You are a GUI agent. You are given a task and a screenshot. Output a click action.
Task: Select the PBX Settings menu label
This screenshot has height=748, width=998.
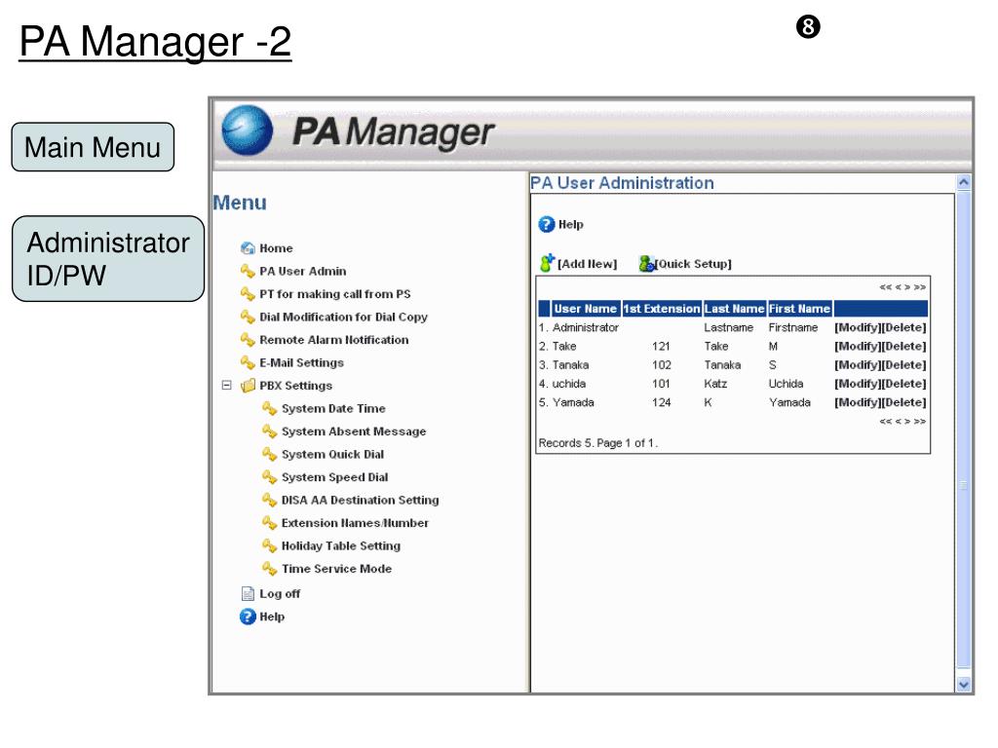pos(295,386)
